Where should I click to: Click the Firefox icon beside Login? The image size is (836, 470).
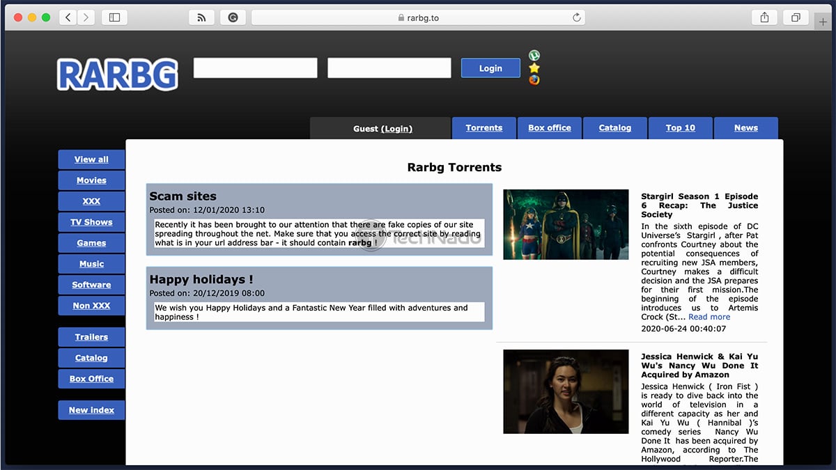pos(534,79)
